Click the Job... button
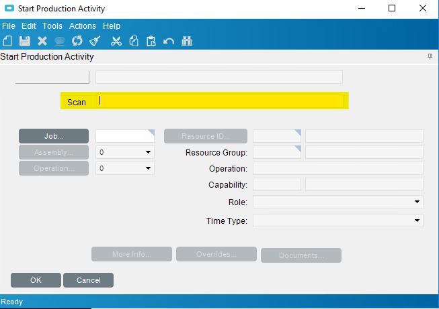 [x=54, y=136]
